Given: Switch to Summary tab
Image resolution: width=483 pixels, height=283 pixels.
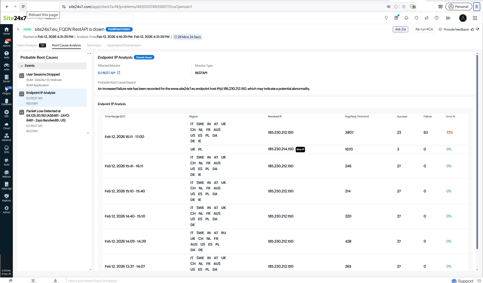Looking at the screenshot, I should 94,45.
